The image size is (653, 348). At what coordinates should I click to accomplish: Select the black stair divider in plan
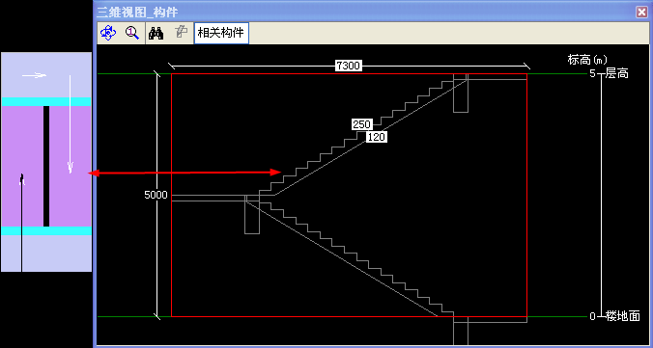click(46, 166)
